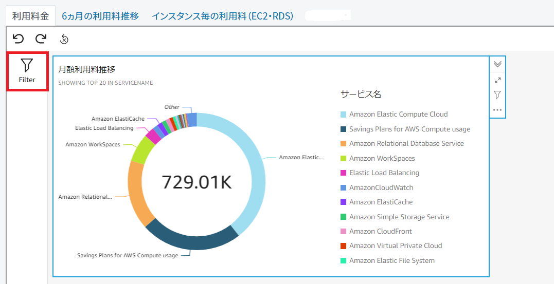This screenshot has height=284, width=554.
Task: Click the orange Relational Database donut segment
Action: click(x=136, y=192)
